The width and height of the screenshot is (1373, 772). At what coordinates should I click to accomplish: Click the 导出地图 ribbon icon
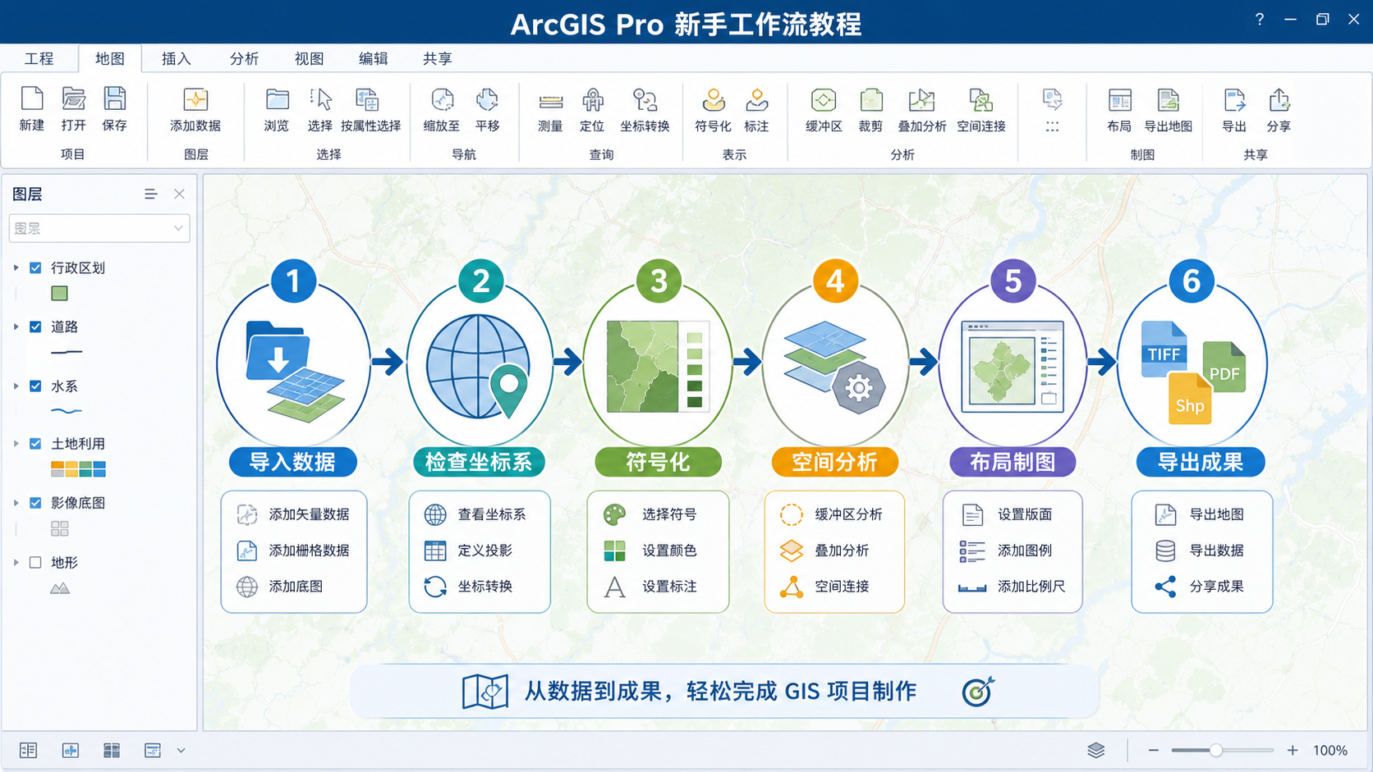coord(1168,100)
